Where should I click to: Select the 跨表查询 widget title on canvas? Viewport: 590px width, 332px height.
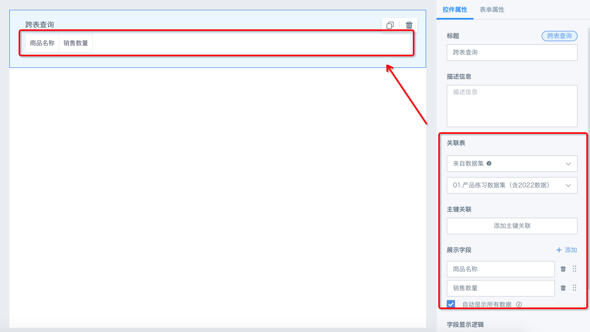coord(39,25)
